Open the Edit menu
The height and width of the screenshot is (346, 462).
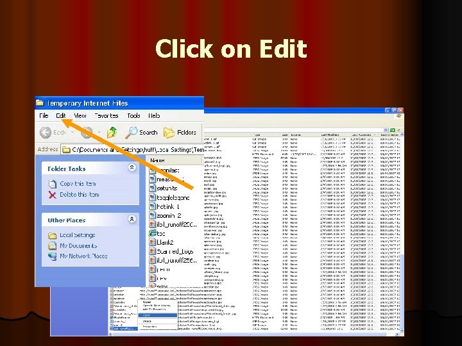pos(61,115)
